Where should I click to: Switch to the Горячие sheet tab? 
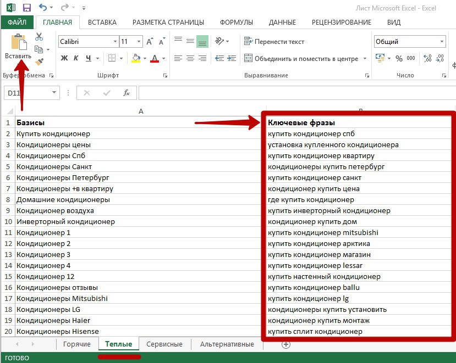point(77,344)
